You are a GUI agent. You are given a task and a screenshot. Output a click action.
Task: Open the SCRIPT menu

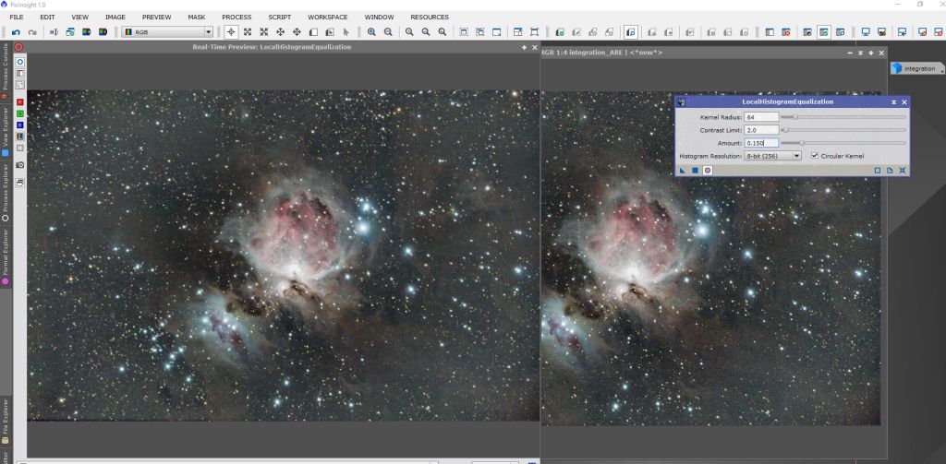coord(279,17)
